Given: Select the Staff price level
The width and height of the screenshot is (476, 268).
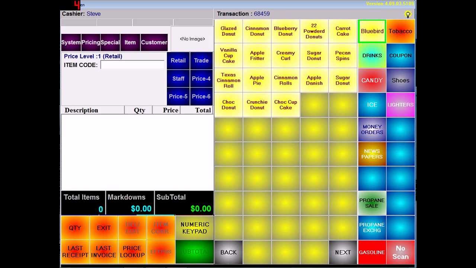Looking at the screenshot, I should tap(178, 79).
